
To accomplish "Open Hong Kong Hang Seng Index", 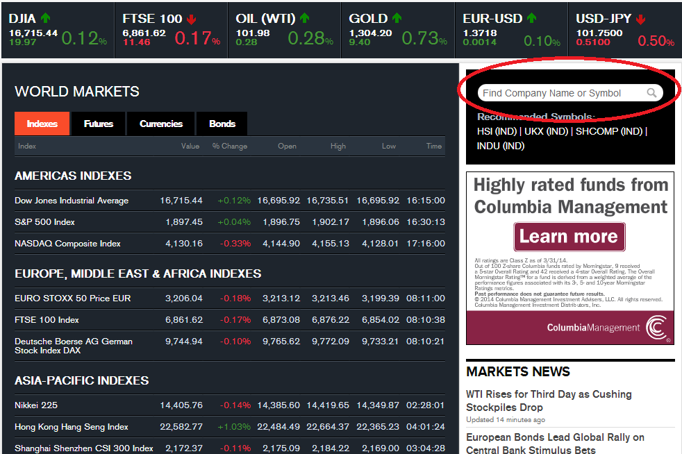I will pyautogui.click(x=72, y=427).
